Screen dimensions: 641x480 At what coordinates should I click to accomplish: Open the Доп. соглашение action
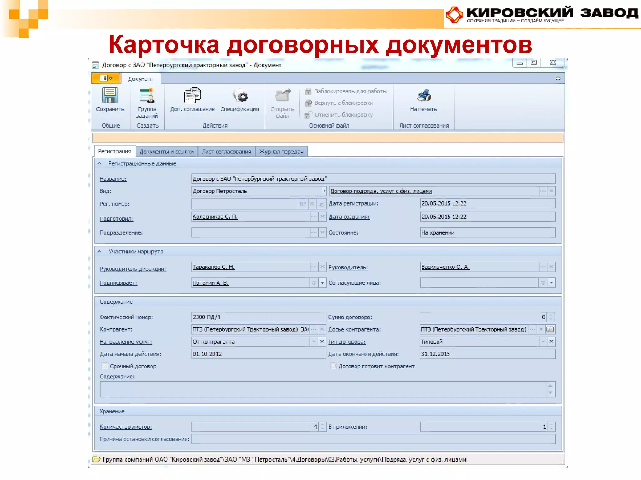pyautogui.click(x=192, y=100)
